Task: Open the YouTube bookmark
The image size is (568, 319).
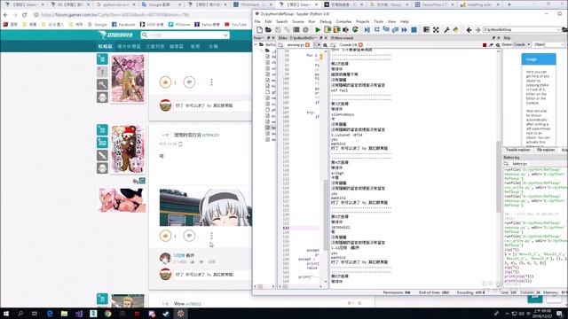Action: coord(236,25)
